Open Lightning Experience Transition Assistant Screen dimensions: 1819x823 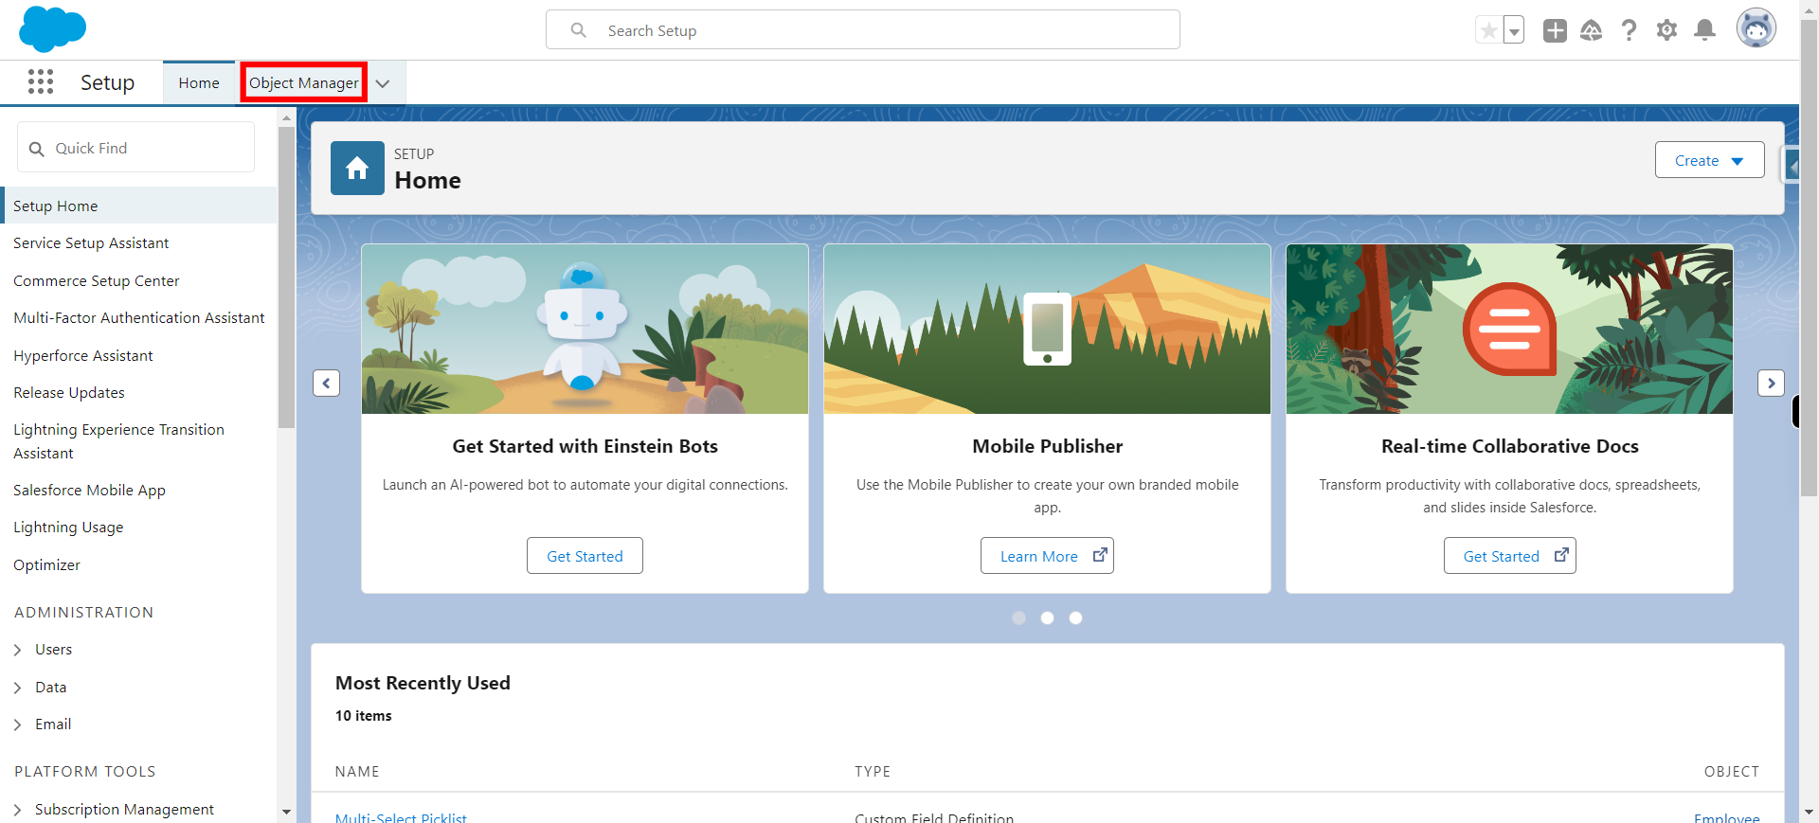click(x=118, y=441)
